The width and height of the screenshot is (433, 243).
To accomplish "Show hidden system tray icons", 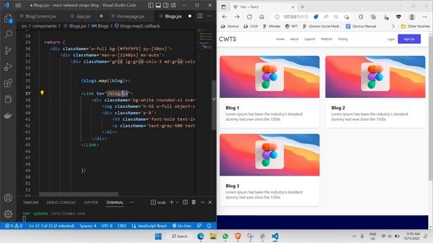I will (354, 236).
